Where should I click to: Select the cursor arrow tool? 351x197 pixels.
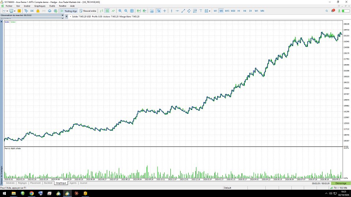click(158, 11)
